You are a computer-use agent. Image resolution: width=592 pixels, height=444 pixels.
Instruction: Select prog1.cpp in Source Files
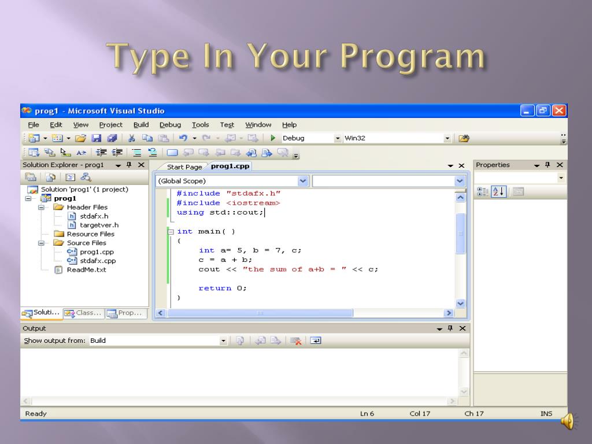click(x=97, y=252)
